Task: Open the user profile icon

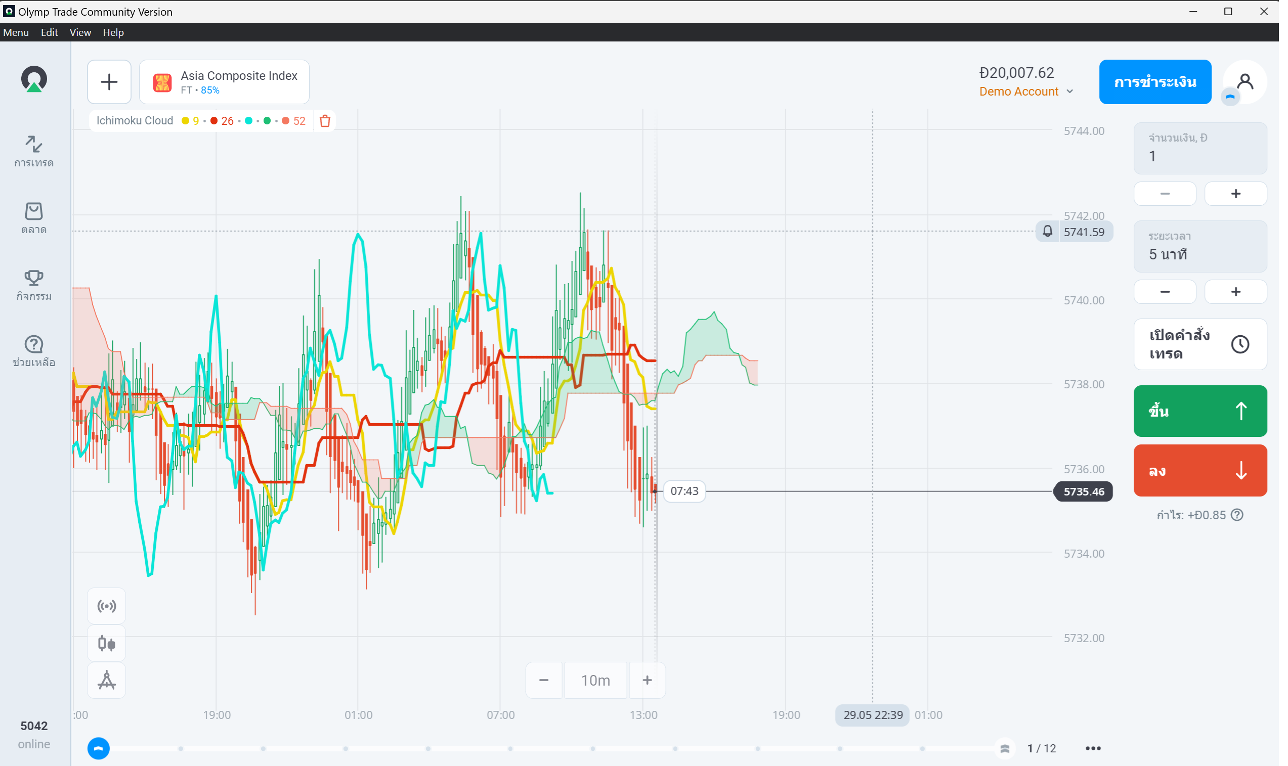Action: pos(1245,81)
